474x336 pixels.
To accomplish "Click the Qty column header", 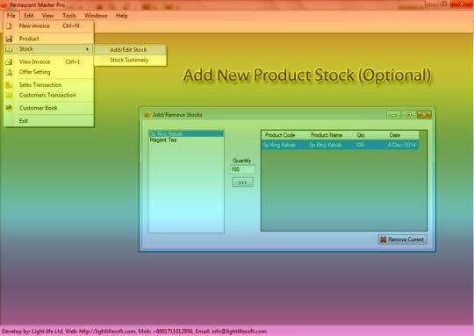I will (370, 135).
